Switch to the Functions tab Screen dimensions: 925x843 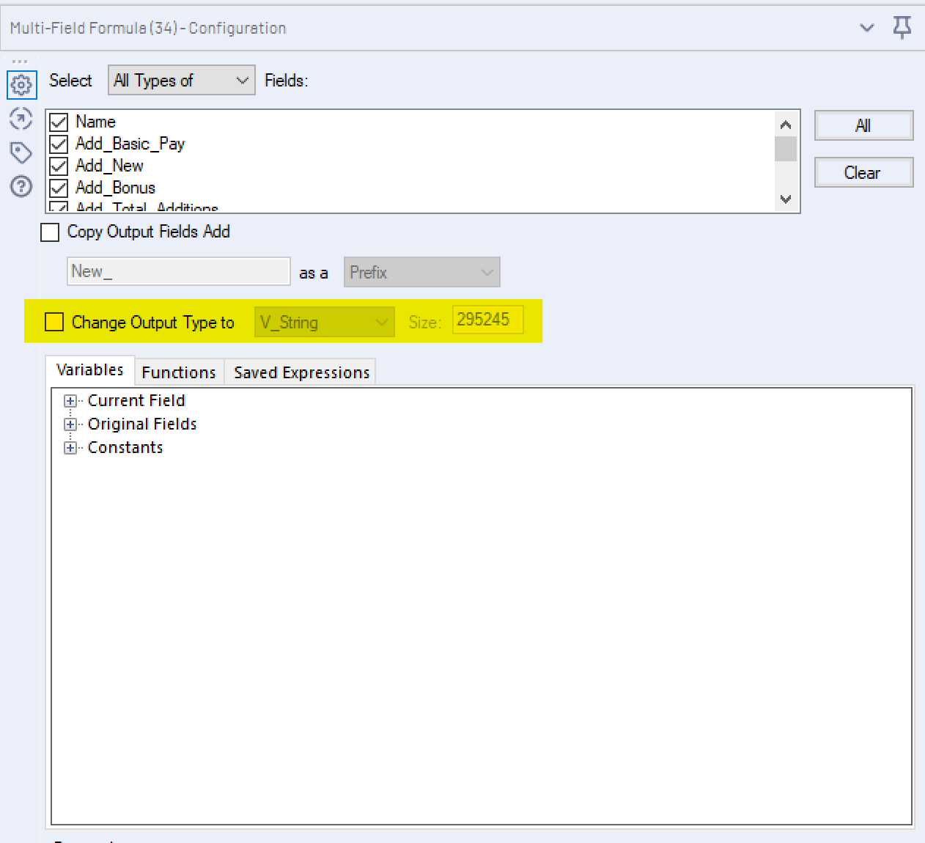pos(178,372)
